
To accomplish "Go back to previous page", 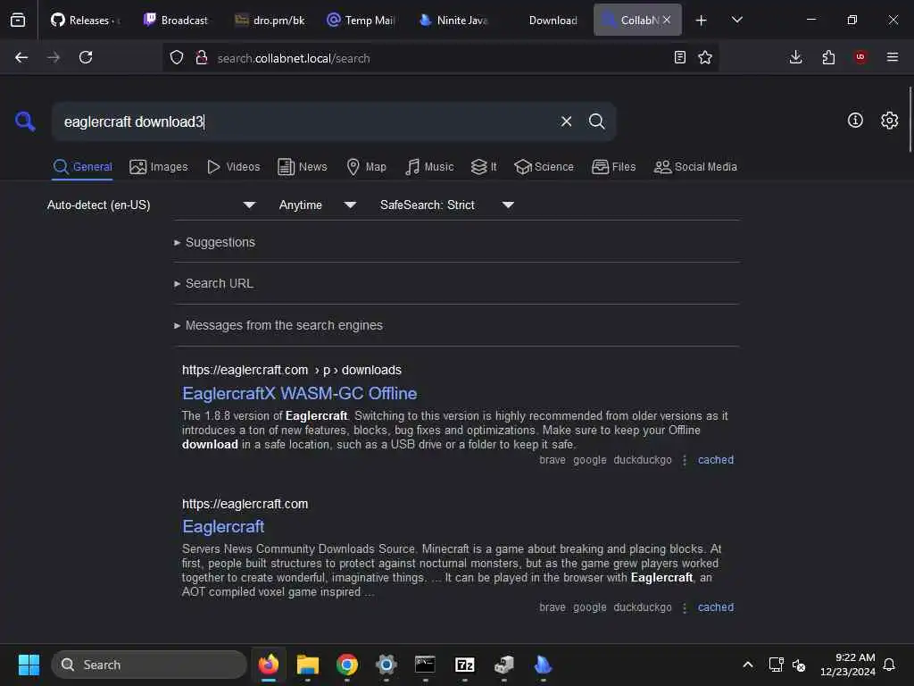I will pyautogui.click(x=21, y=57).
